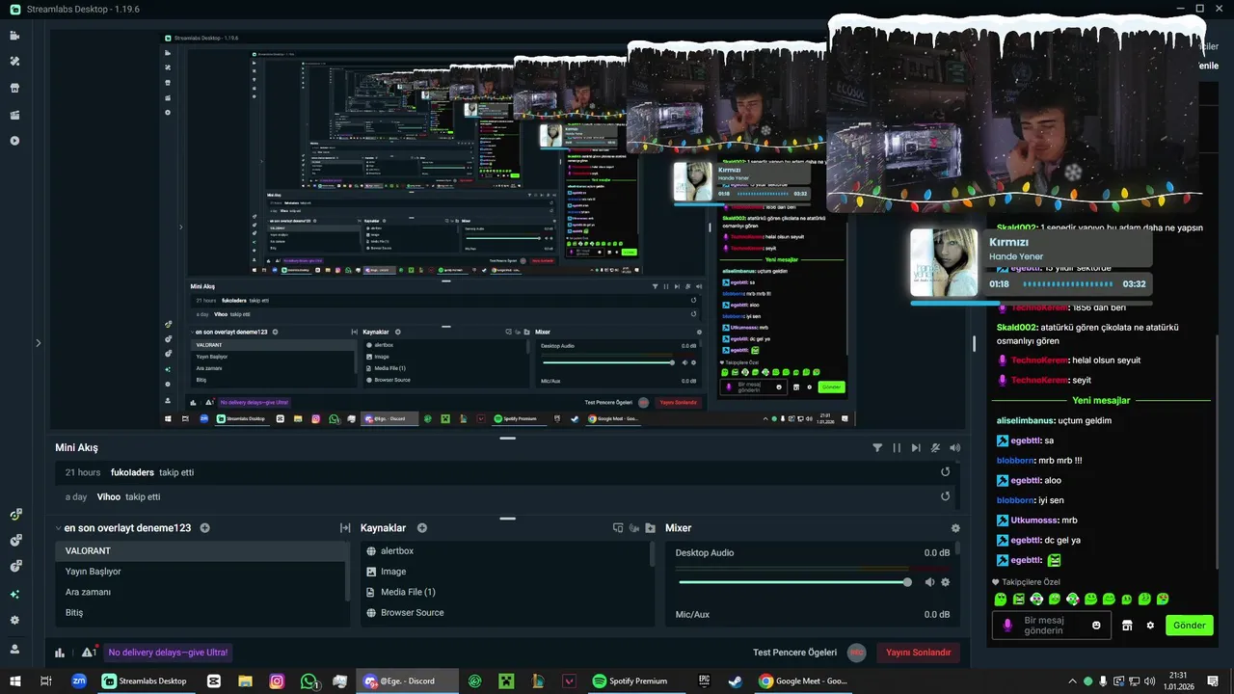Click the round REC record button

pos(856,653)
